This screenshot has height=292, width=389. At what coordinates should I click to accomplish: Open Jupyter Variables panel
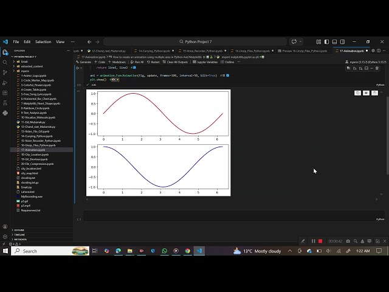[205, 62]
